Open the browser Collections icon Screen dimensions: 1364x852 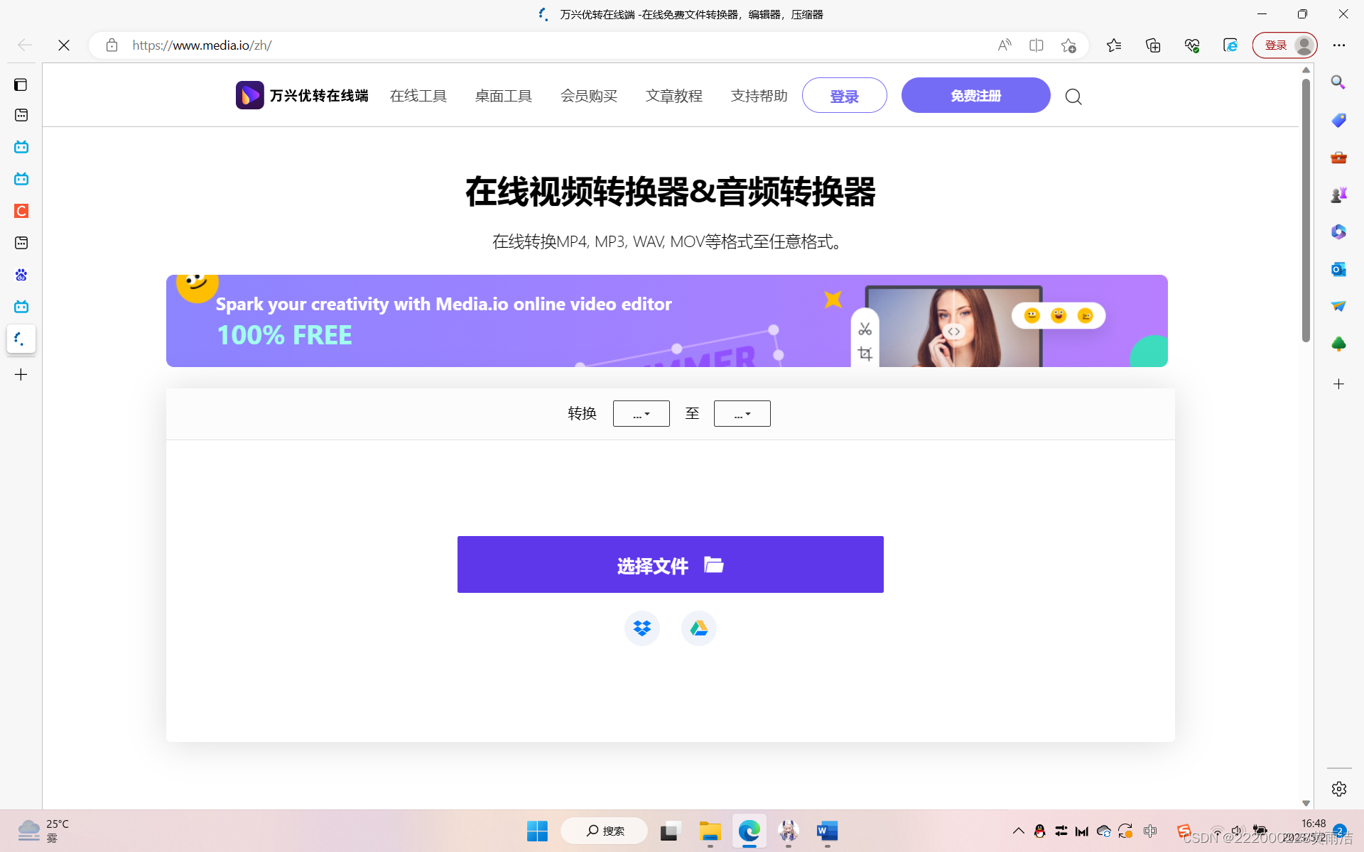click(x=1153, y=45)
